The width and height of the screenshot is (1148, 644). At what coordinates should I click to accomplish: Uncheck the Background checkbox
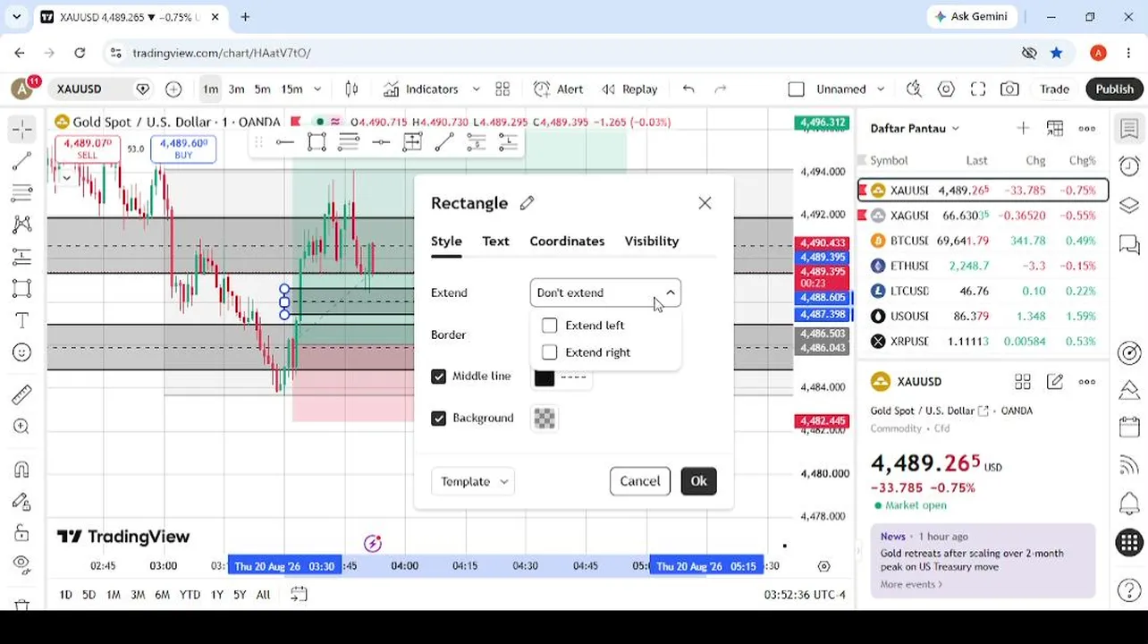click(x=438, y=419)
